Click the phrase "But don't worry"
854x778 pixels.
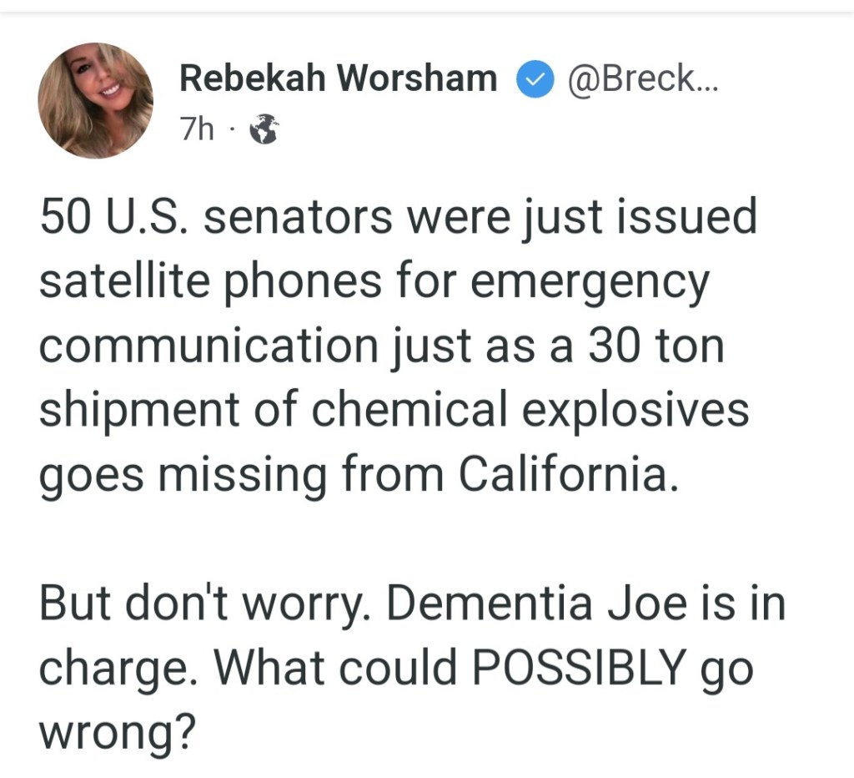coord(204,604)
